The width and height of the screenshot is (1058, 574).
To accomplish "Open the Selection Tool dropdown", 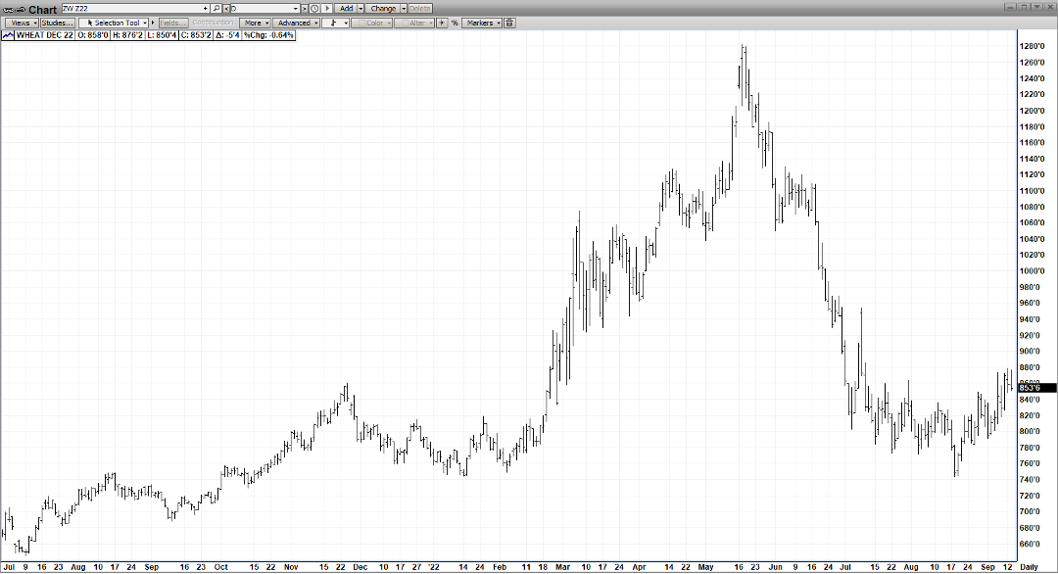I will point(115,23).
